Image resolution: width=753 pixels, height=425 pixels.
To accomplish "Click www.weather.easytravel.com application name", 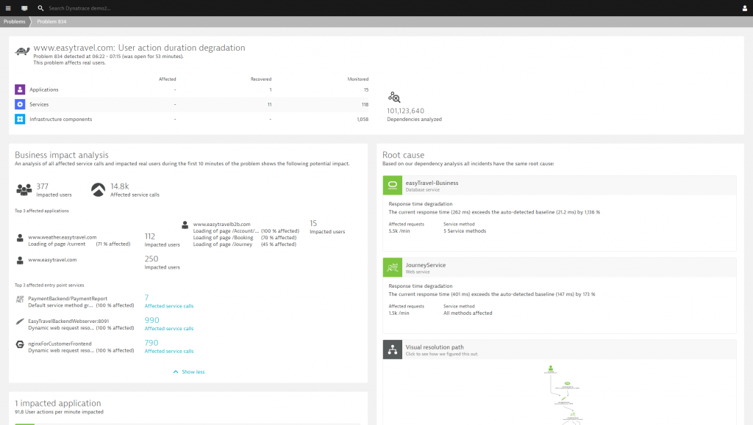I will tap(63, 237).
